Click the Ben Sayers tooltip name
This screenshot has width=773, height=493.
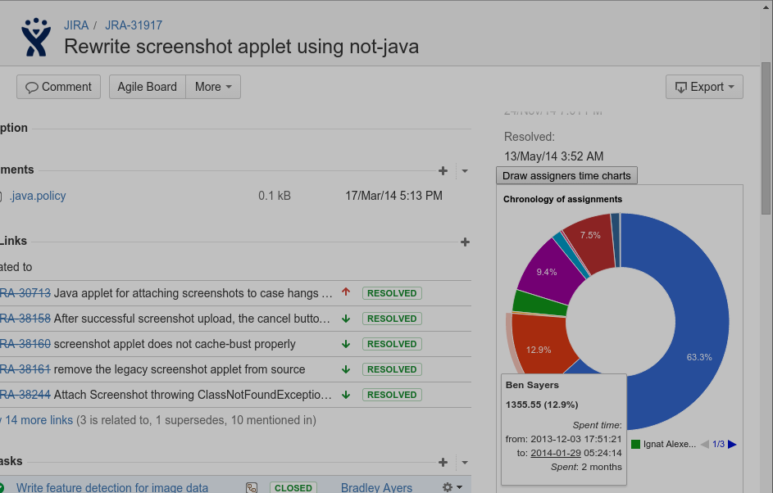point(532,385)
